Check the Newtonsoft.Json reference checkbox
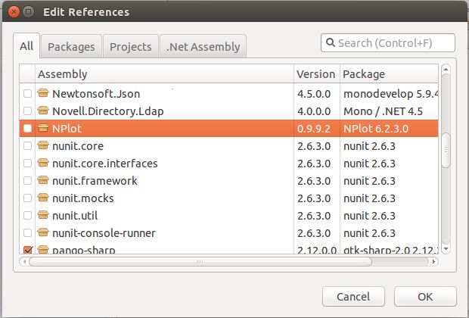Screen dimensions: 469x318 [28, 94]
